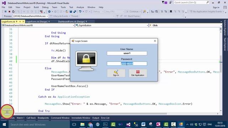The width and height of the screenshot is (228, 128).
Task: Open the Debug menu
Action: [45, 7]
